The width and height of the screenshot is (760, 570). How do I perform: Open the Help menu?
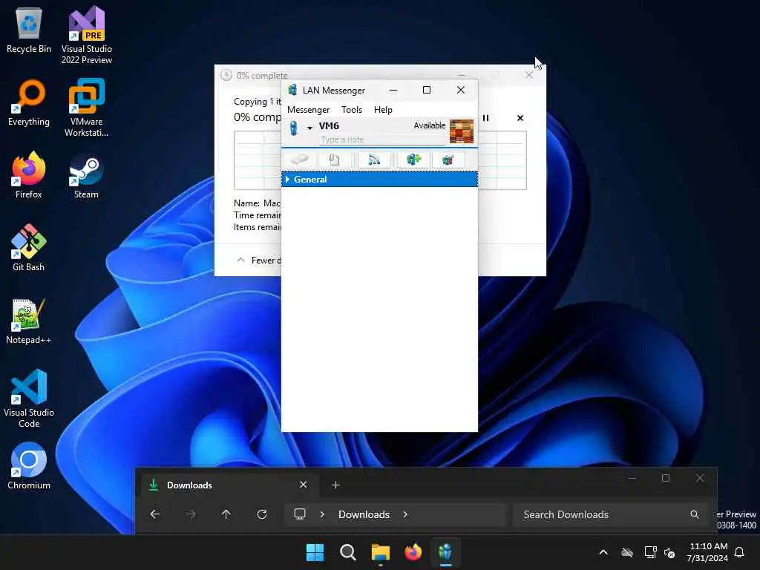383,110
